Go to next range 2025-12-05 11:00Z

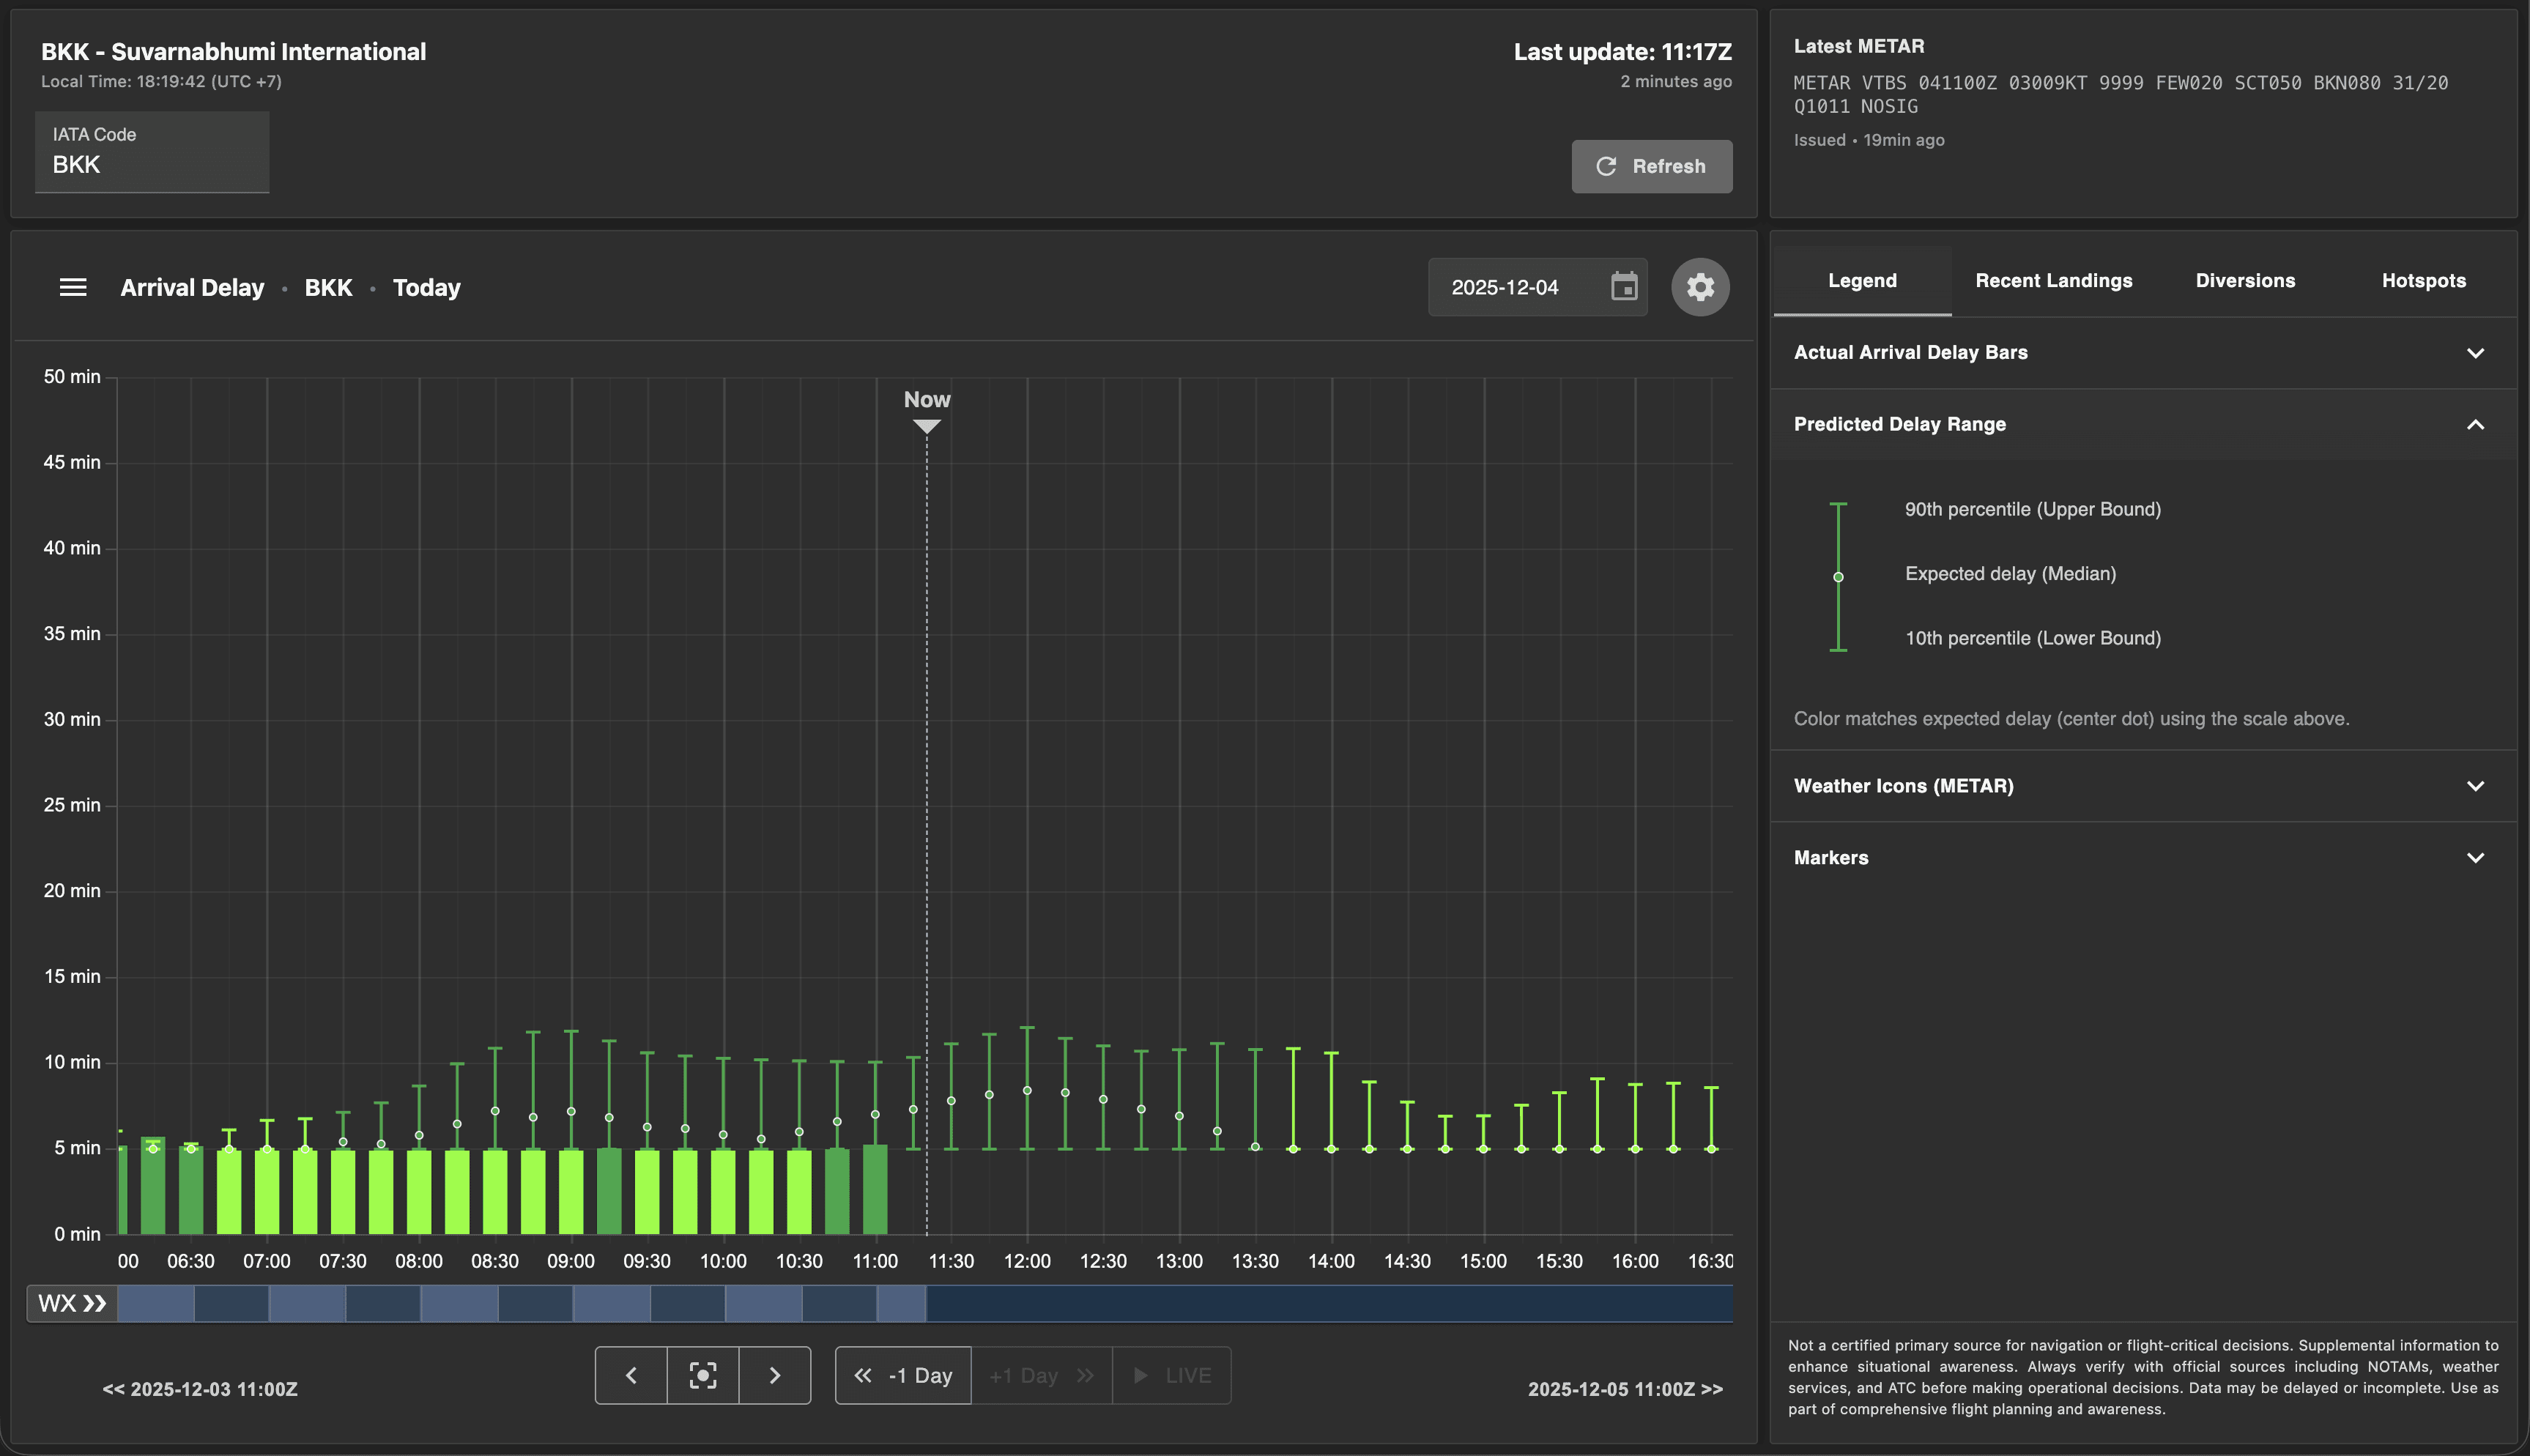[x=1625, y=1389]
